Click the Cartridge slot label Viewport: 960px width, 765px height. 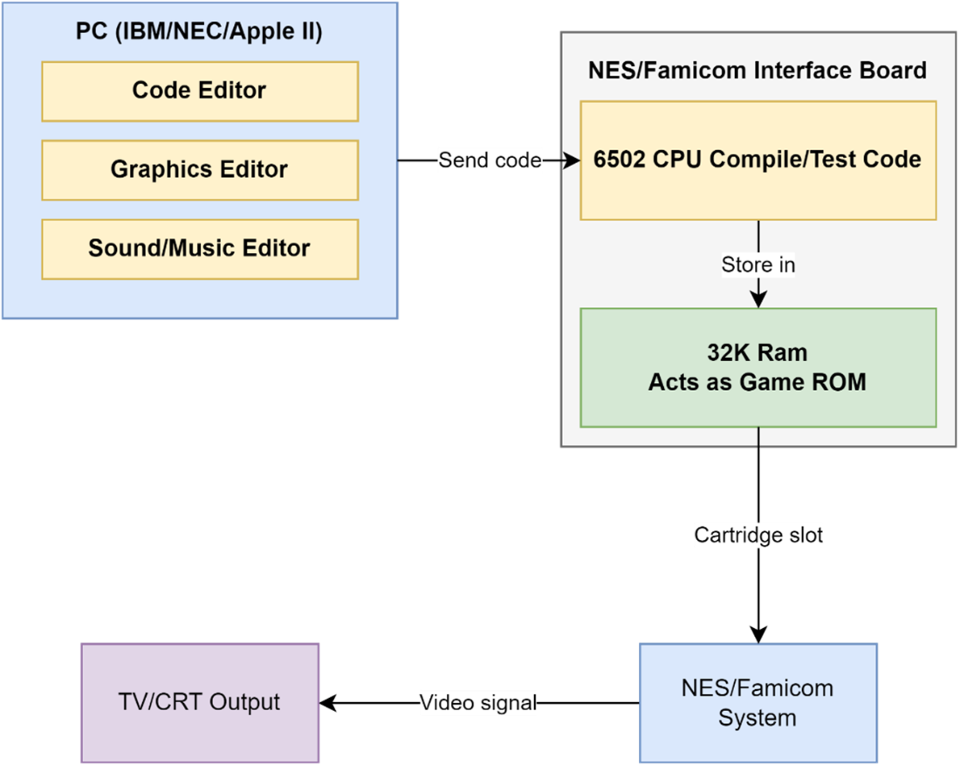(x=758, y=535)
